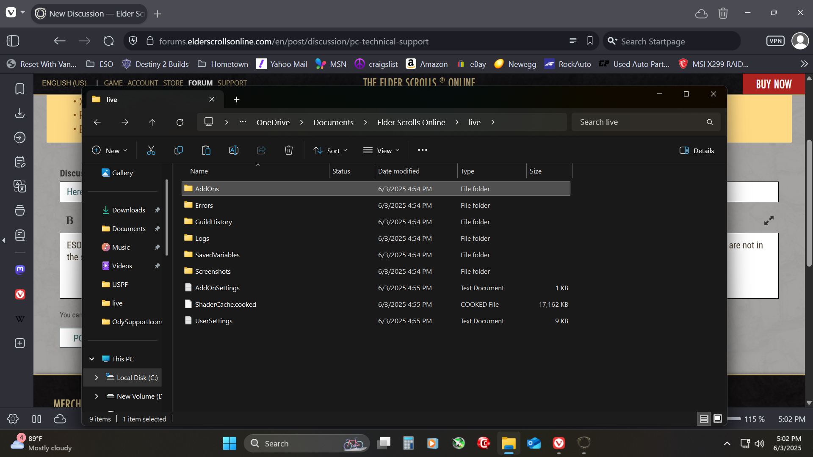The width and height of the screenshot is (813, 457).
Task: Click the Copy icon in Explorer toolbar
Action: point(179,150)
